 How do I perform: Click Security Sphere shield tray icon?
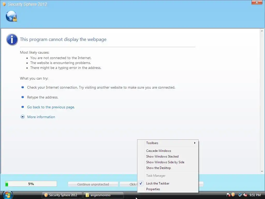(x=233, y=195)
